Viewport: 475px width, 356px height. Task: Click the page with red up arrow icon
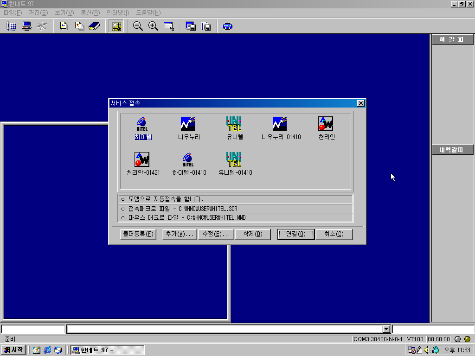[79, 26]
